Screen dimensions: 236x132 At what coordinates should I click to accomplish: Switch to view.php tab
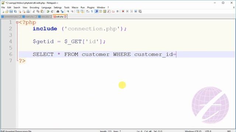(45, 16)
